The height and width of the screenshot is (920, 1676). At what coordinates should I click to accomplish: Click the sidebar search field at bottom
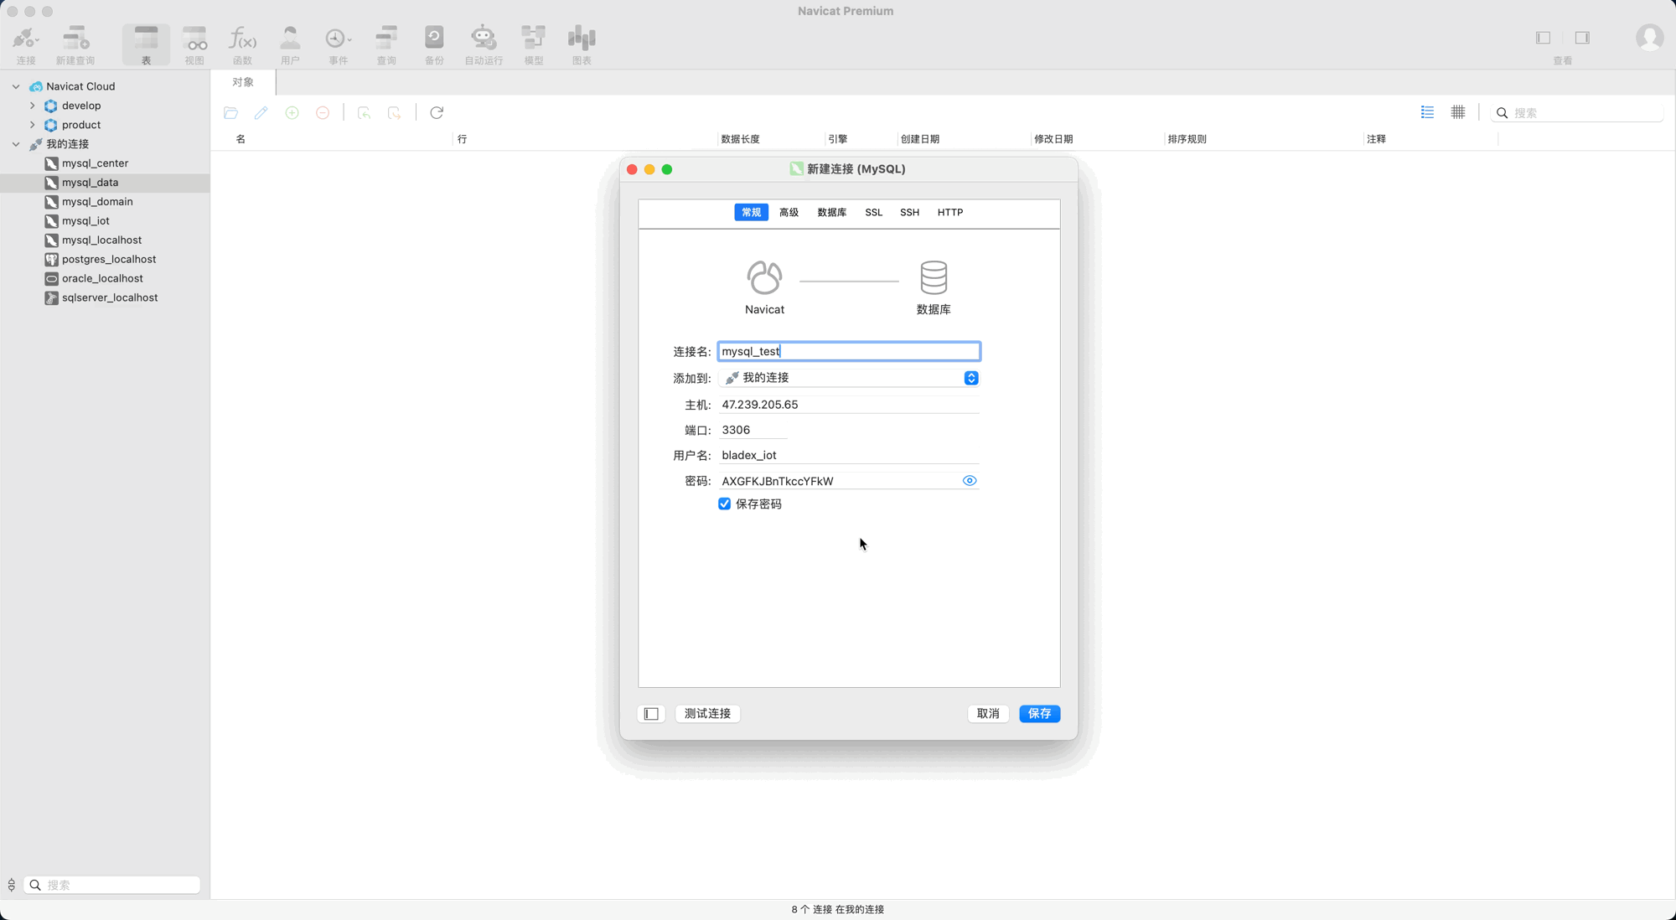pyautogui.click(x=112, y=885)
